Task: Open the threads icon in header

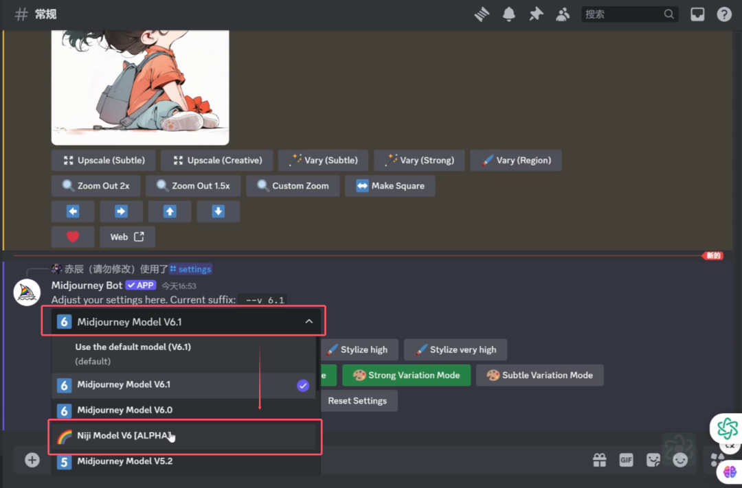Action: coord(482,14)
